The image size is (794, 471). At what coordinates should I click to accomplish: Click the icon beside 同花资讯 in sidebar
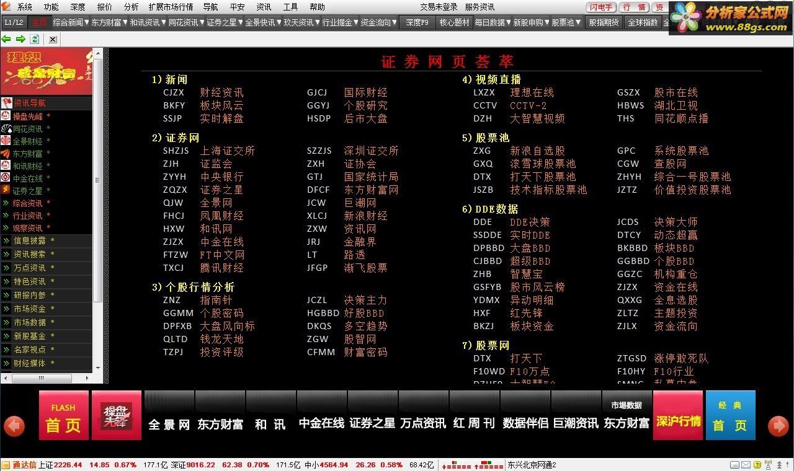[x=6, y=128]
